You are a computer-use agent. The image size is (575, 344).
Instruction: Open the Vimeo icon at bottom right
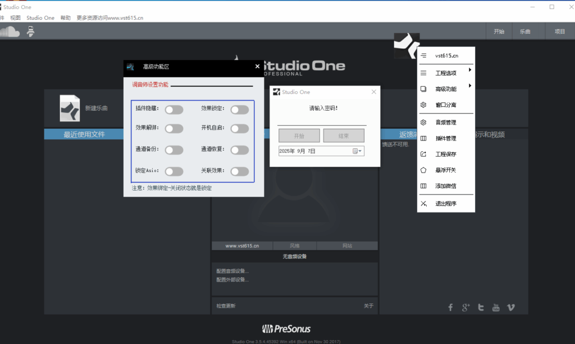[510, 307]
